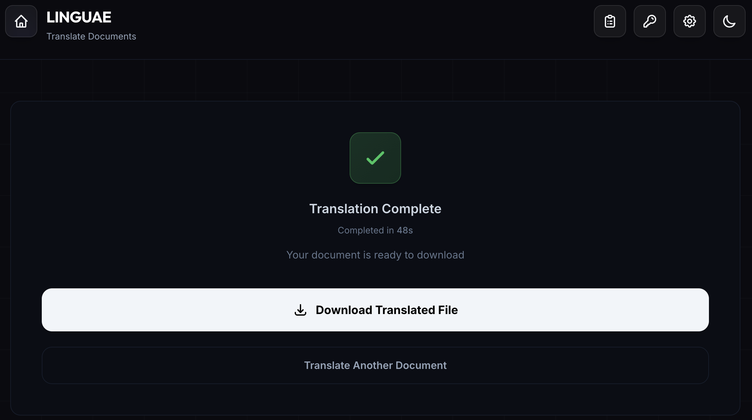Click the Completed in 48s label
752x420 pixels.
375,230
